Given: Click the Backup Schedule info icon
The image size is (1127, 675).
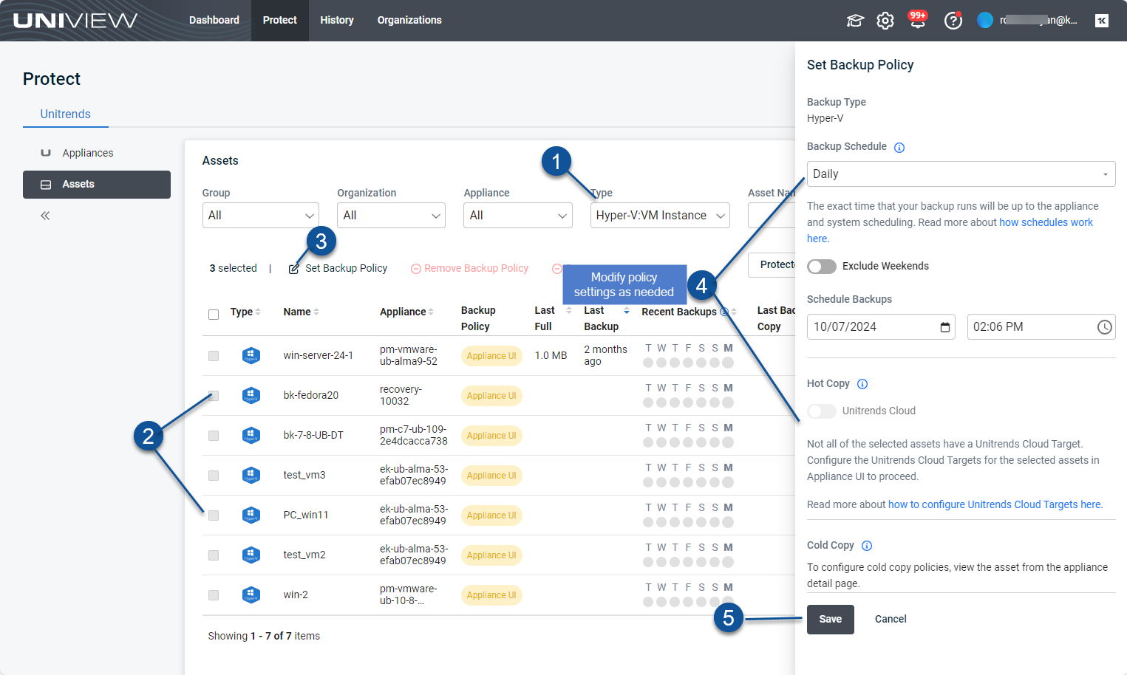Looking at the screenshot, I should pos(899,148).
